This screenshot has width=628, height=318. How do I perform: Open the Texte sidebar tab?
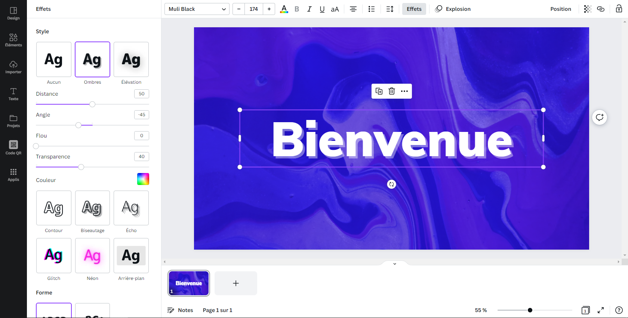coord(13,94)
